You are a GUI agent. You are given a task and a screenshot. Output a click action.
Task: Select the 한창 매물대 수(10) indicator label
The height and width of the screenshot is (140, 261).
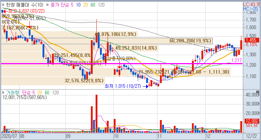tap(24, 5)
